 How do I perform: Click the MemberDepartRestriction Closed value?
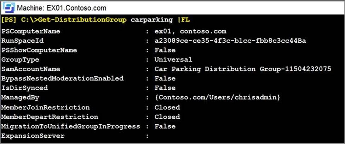pyautogui.click(x=167, y=117)
